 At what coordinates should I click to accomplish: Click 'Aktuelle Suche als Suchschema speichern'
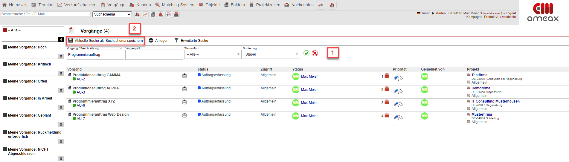(x=105, y=41)
